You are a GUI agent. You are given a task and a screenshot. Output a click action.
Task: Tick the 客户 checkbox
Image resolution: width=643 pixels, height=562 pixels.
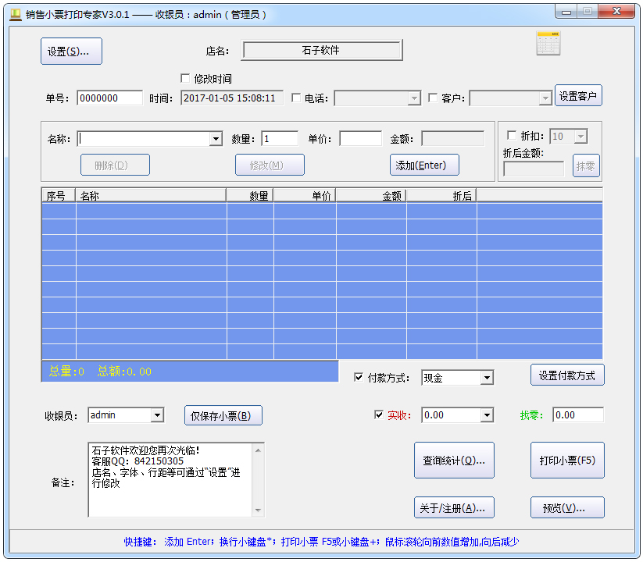(x=433, y=98)
